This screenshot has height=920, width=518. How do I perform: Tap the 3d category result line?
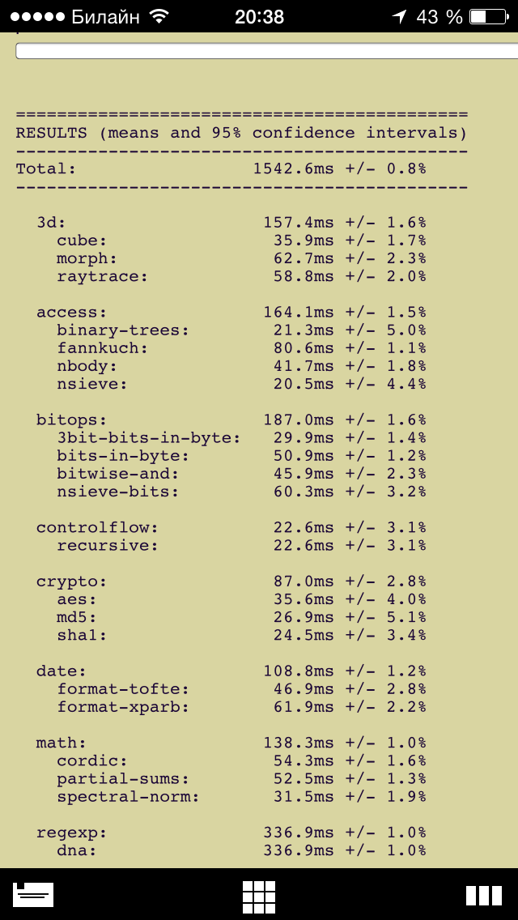coord(231,223)
